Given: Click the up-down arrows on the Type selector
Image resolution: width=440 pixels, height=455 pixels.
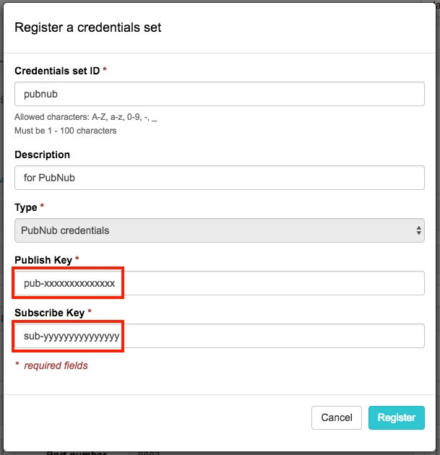Looking at the screenshot, I should [x=419, y=230].
